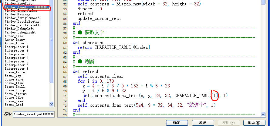Click the 取消 button
The height and width of the screenshot is (126, 270).
(x=203, y=123)
